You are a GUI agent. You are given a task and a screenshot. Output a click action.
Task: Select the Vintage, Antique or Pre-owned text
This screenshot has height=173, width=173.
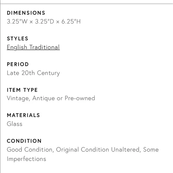51,98
